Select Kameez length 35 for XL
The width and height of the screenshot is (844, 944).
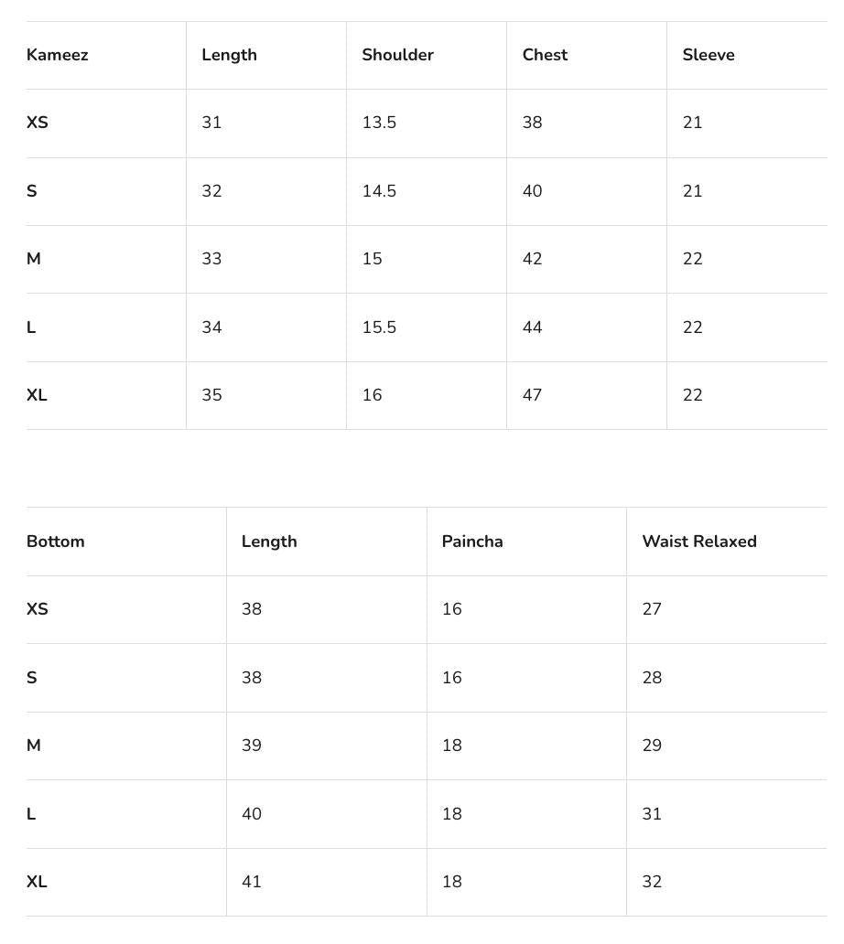211,395
